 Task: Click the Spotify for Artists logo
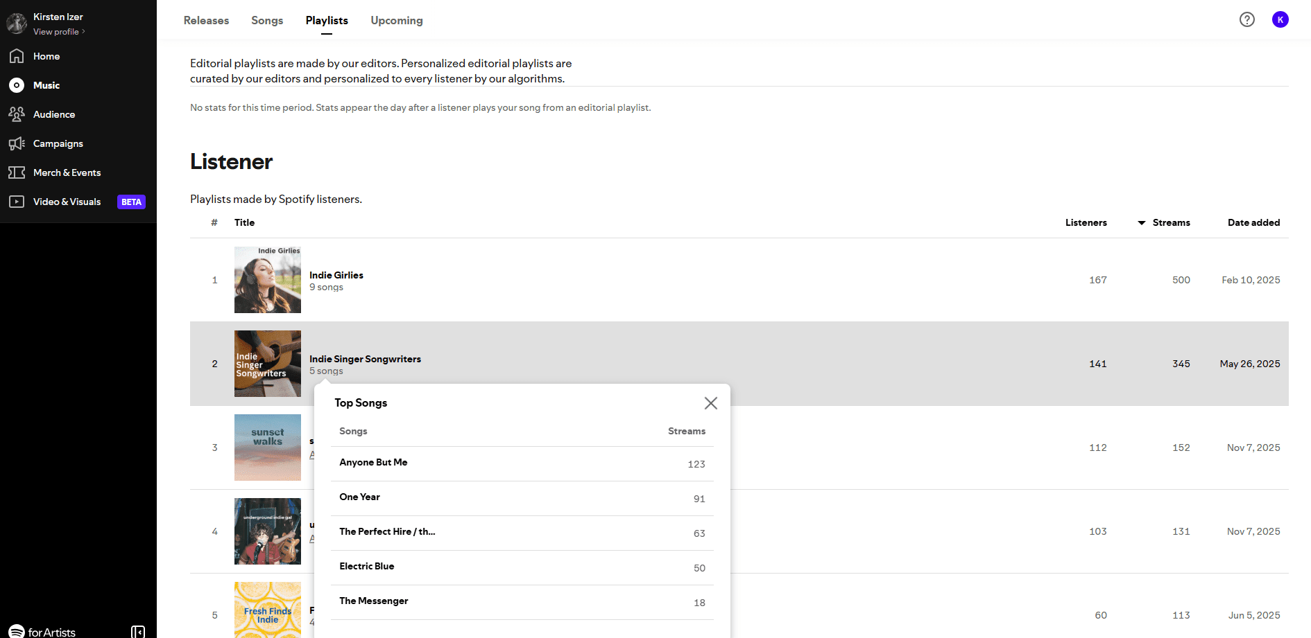[42, 631]
